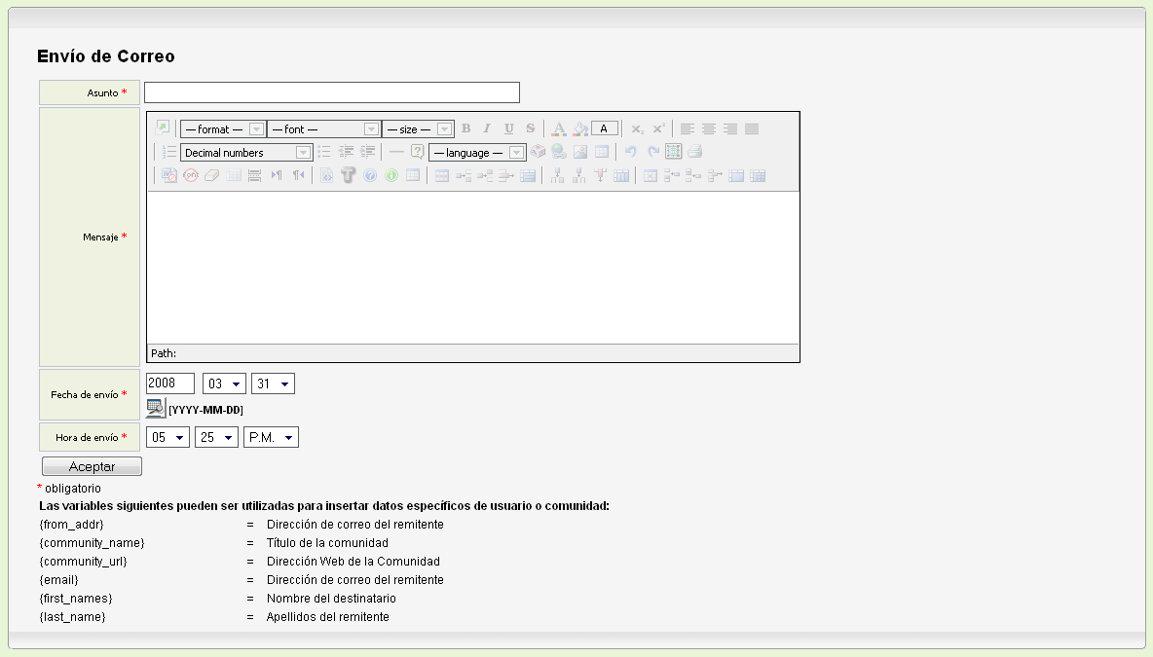Click the {first_names} variable text

pyautogui.click(x=76, y=599)
